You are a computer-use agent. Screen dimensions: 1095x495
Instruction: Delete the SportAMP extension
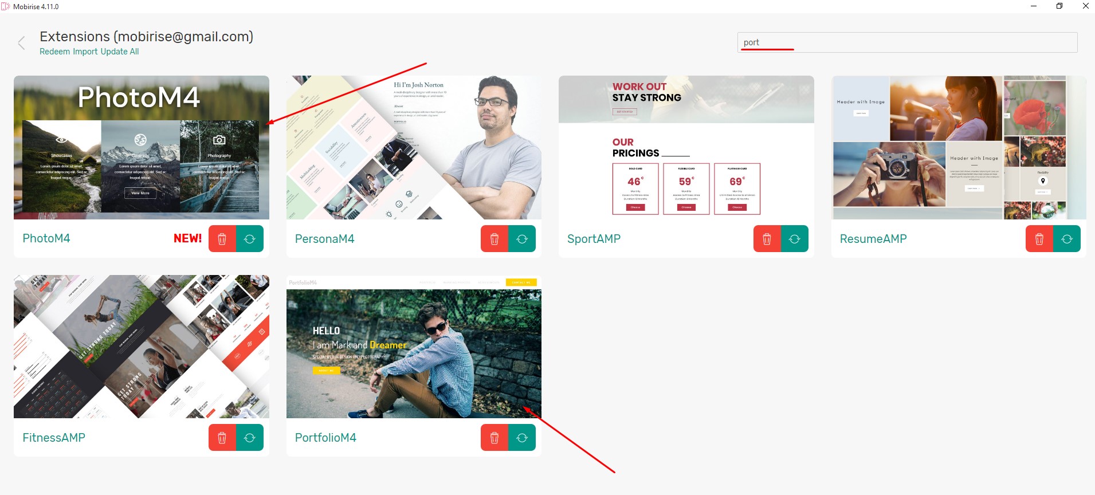click(x=767, y=239)
